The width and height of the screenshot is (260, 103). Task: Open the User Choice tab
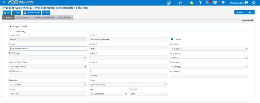coord(65,17)
